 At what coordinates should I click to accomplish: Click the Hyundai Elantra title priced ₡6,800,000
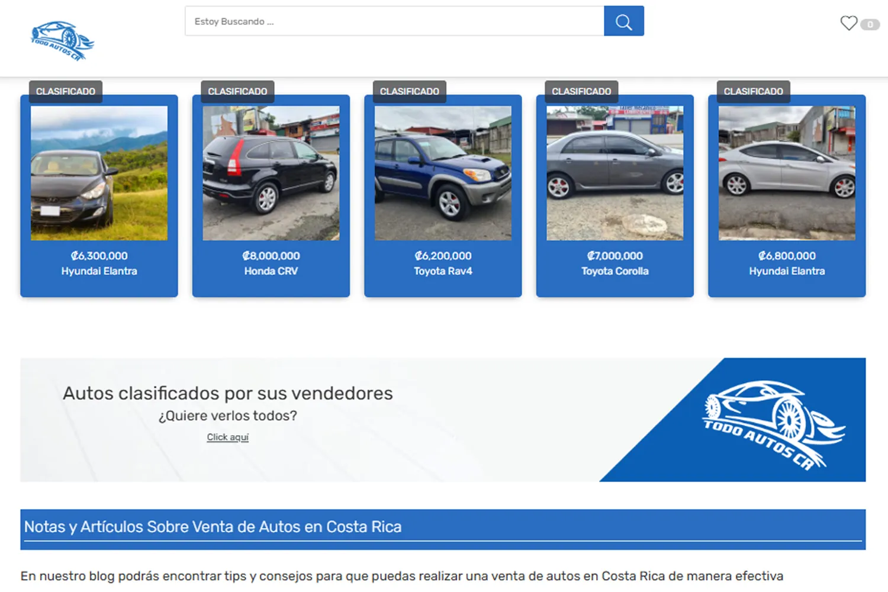[x=787, y=271]
